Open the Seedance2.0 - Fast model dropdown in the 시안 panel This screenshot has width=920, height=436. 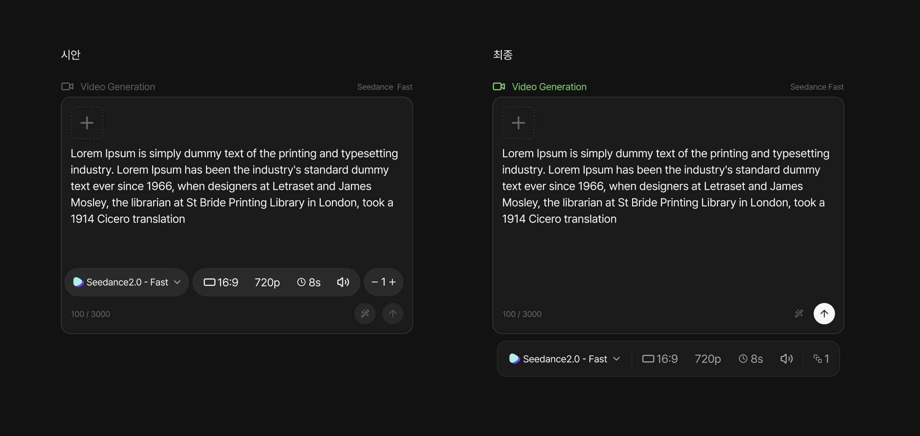point(127,282)
